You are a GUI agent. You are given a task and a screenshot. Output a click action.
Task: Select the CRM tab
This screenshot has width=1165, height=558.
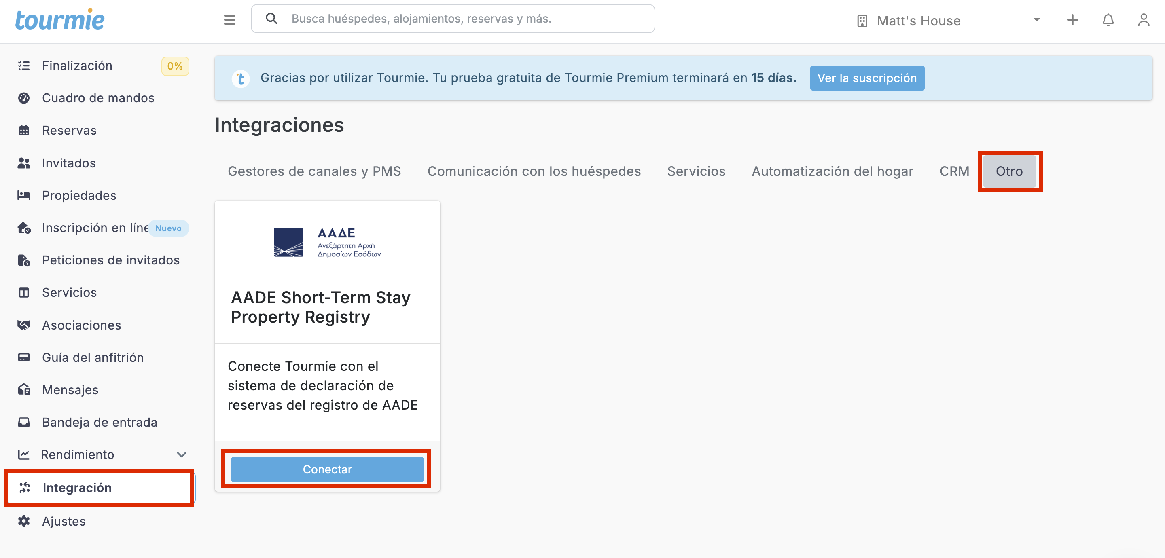coord(954,171)
